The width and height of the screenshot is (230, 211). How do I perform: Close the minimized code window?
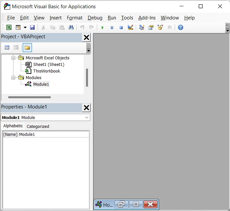pyautogui.click(x=151, y=204)
